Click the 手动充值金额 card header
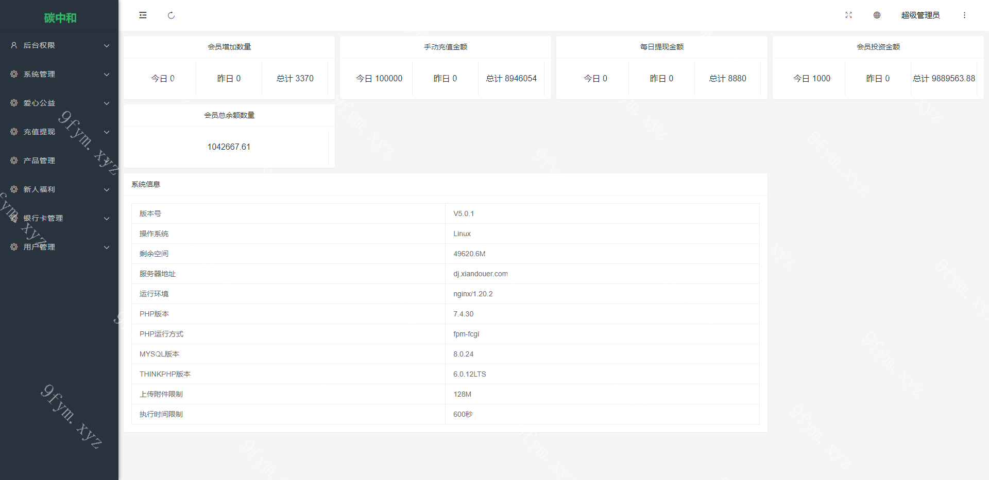Screen dimensions: 989x480 (x=446, y=47)
